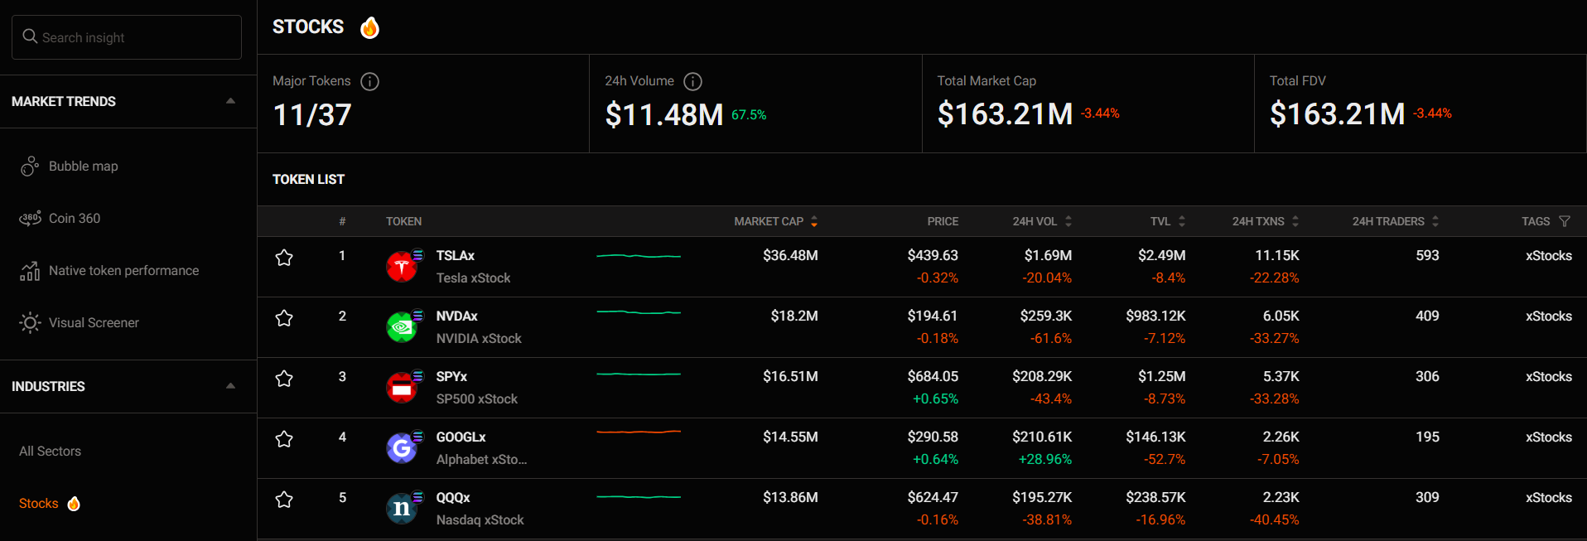
Task: Open the QQQx token link
Action: pos(453,498)
